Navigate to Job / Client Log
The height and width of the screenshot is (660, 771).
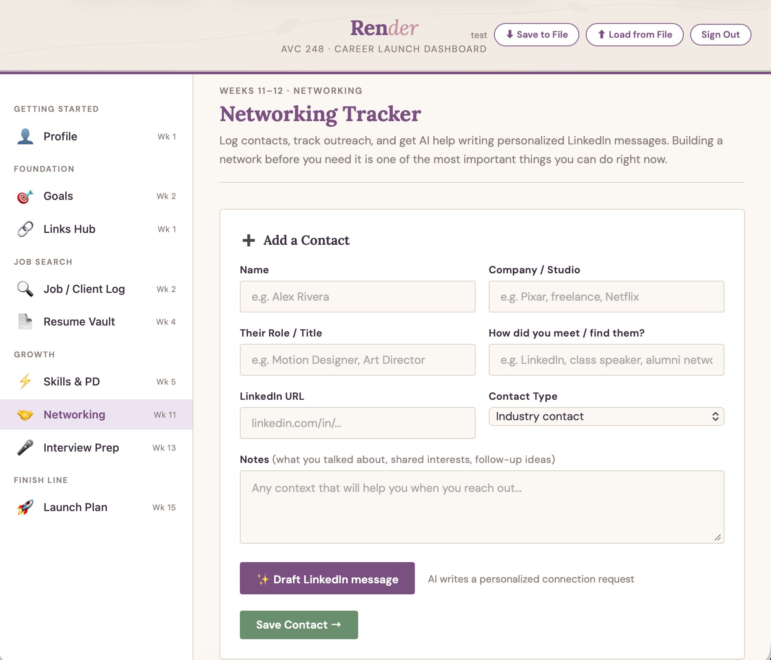tap(96, 289)
